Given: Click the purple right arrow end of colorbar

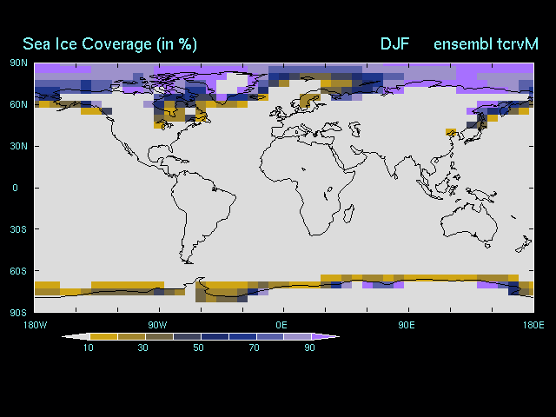Looking at the screenshot, I should coord(326,336).
